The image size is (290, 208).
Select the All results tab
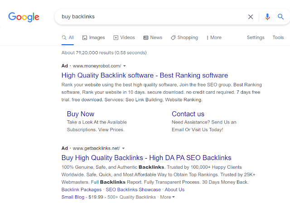tap(68, 38)
